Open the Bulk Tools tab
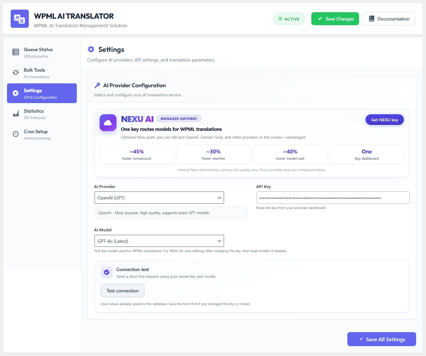Image resolution: width=426 pixels, height=356 pixels. (42, 73)
